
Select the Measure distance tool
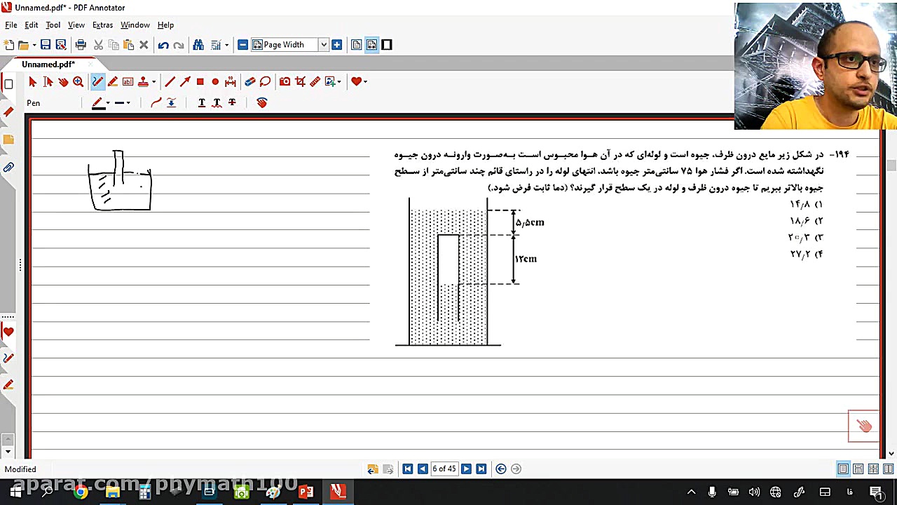315,82
